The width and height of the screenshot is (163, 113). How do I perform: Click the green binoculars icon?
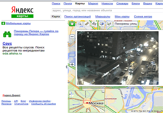pyautogui.click(x=7, y=34)
